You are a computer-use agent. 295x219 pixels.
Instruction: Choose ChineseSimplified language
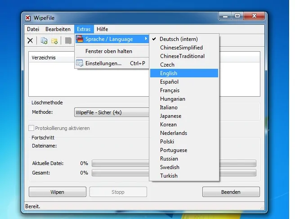184,48
